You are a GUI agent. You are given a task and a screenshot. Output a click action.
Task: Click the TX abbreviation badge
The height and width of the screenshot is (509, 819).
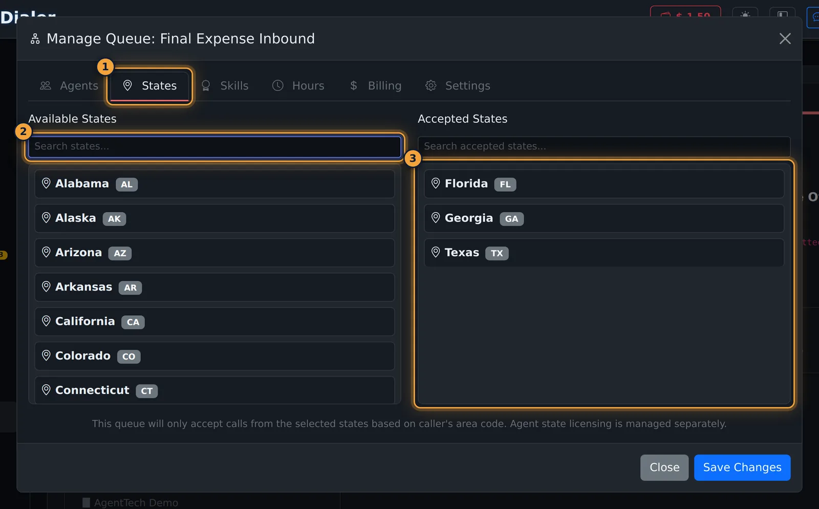tap(497, 253)
